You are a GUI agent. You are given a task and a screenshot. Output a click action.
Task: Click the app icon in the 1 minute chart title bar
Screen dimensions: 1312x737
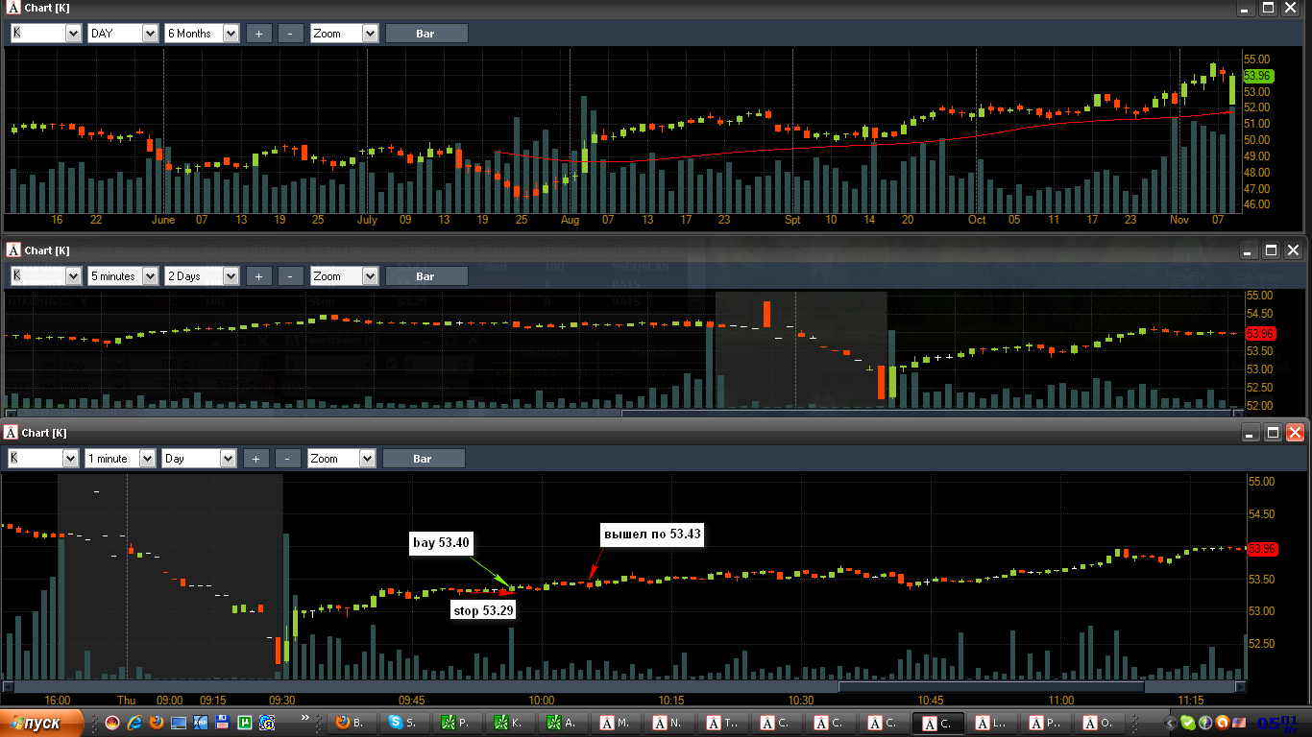point(12,433)
